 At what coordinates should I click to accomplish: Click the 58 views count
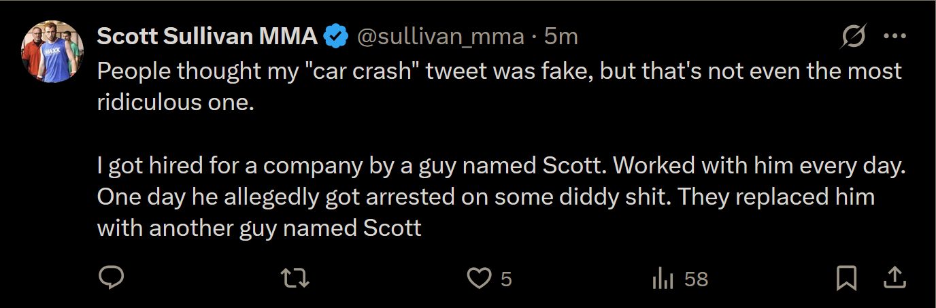pyautogui.click(x=696, y=279)
